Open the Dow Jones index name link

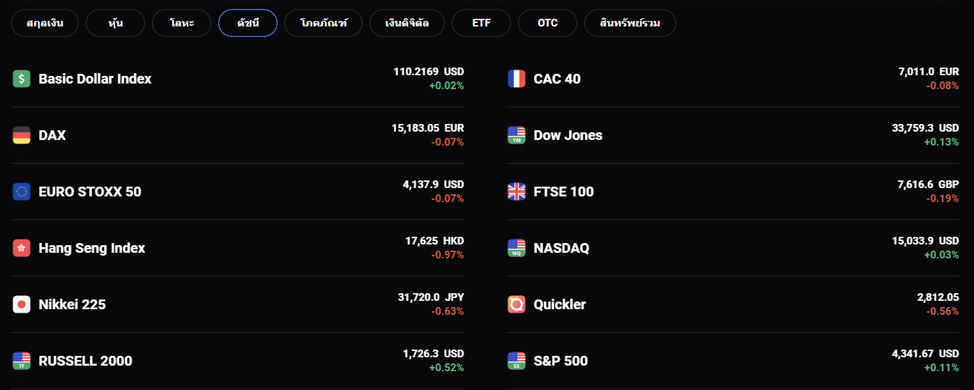point(568,135)
